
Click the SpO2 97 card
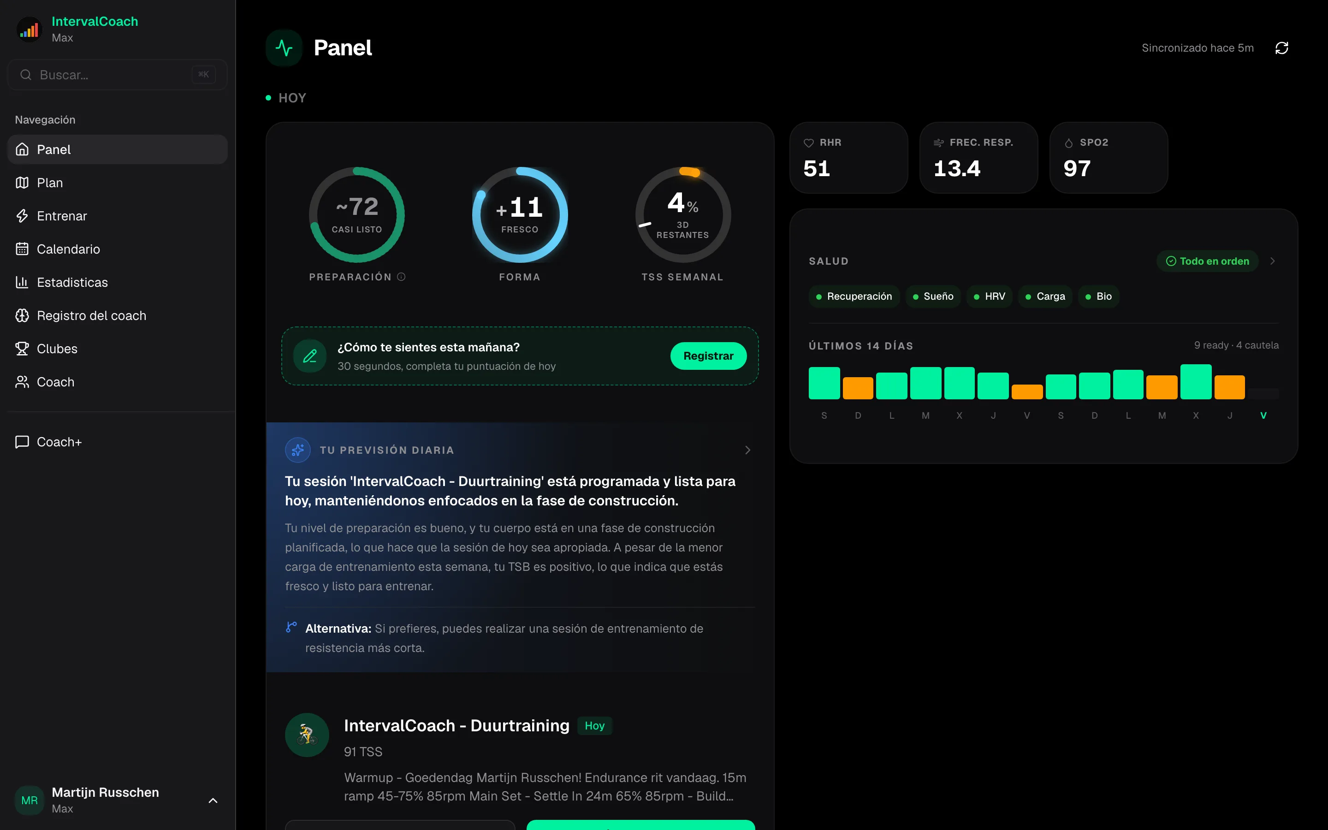1109,158
